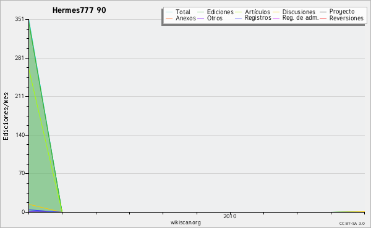
Task: Select the "Reversiones" legend entry
Action: tap(346, 18)
